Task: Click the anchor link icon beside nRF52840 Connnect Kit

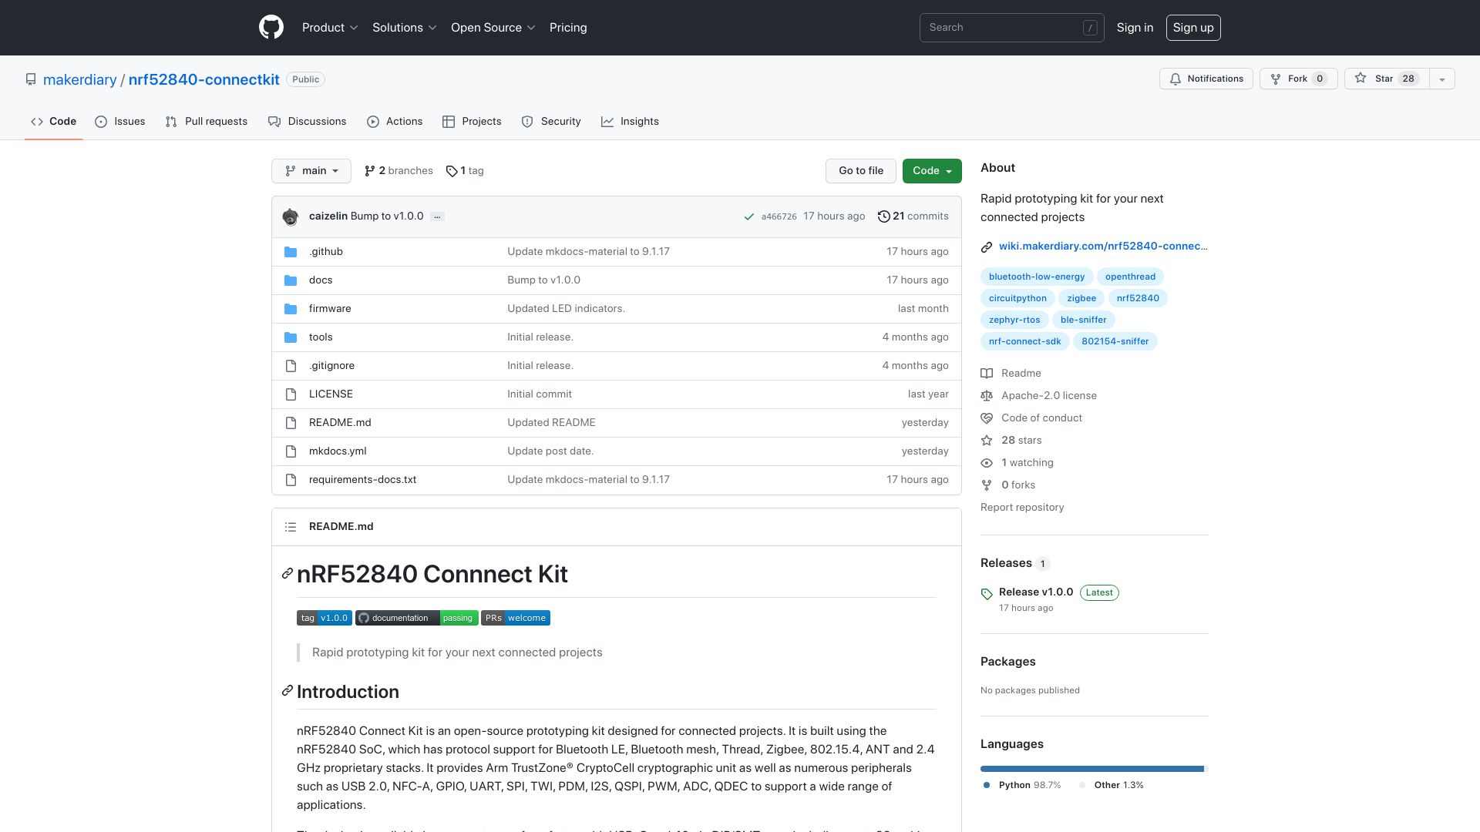Action: (x=288, y=574)
